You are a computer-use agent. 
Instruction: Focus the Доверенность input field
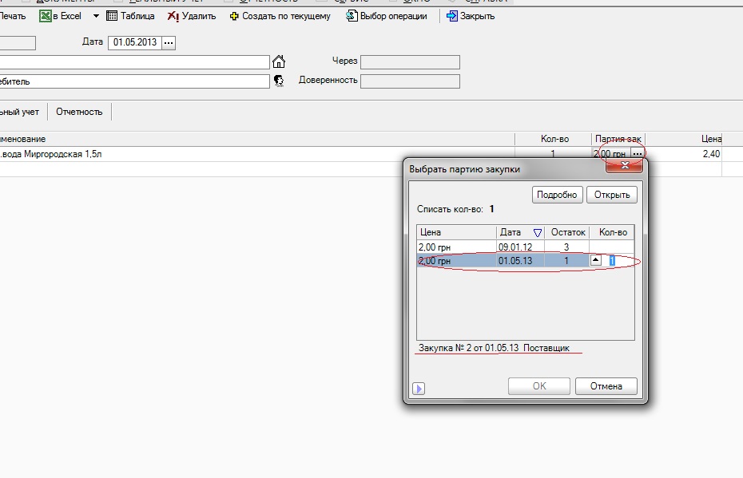coord(410,81)
